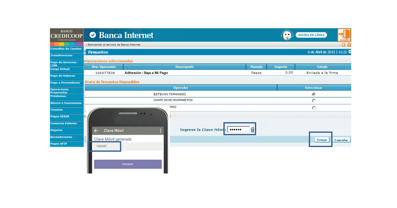397x208 pixels.
Task: Click the Importe column header
Action: (281, 67)
